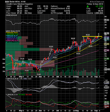Viewport: 110px width, 112px height.
Task: Click the Friday 6-Sep-2019 date text
Action: tap(95, 4)
